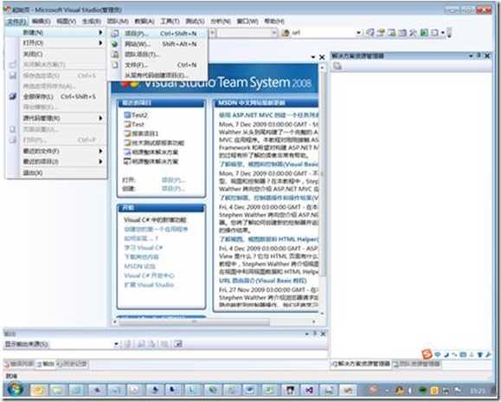This screenshot has height=402, width=501.
Task: Switch to 解决方案资源管理器 tab
Action: (361, 364)
